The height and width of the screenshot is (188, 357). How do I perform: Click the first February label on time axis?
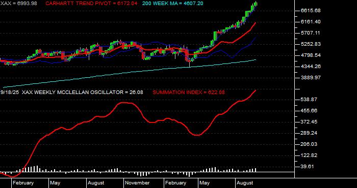[23, 183]
